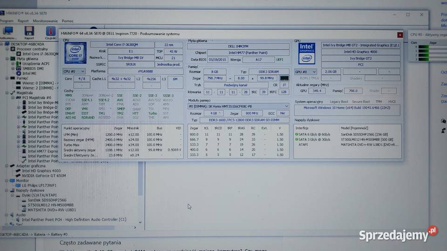Click the Turbo Max operating point row
This screenshot has width=447, height=251.
(x=122, y=145)
